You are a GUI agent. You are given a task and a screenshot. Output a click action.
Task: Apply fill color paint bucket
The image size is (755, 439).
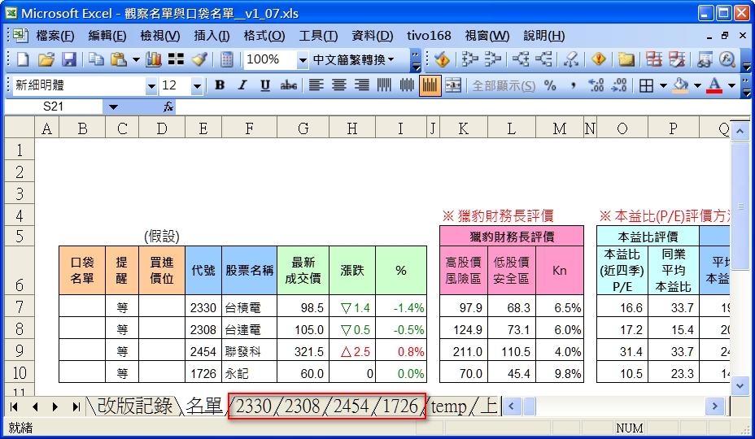[x=680, y=85]
